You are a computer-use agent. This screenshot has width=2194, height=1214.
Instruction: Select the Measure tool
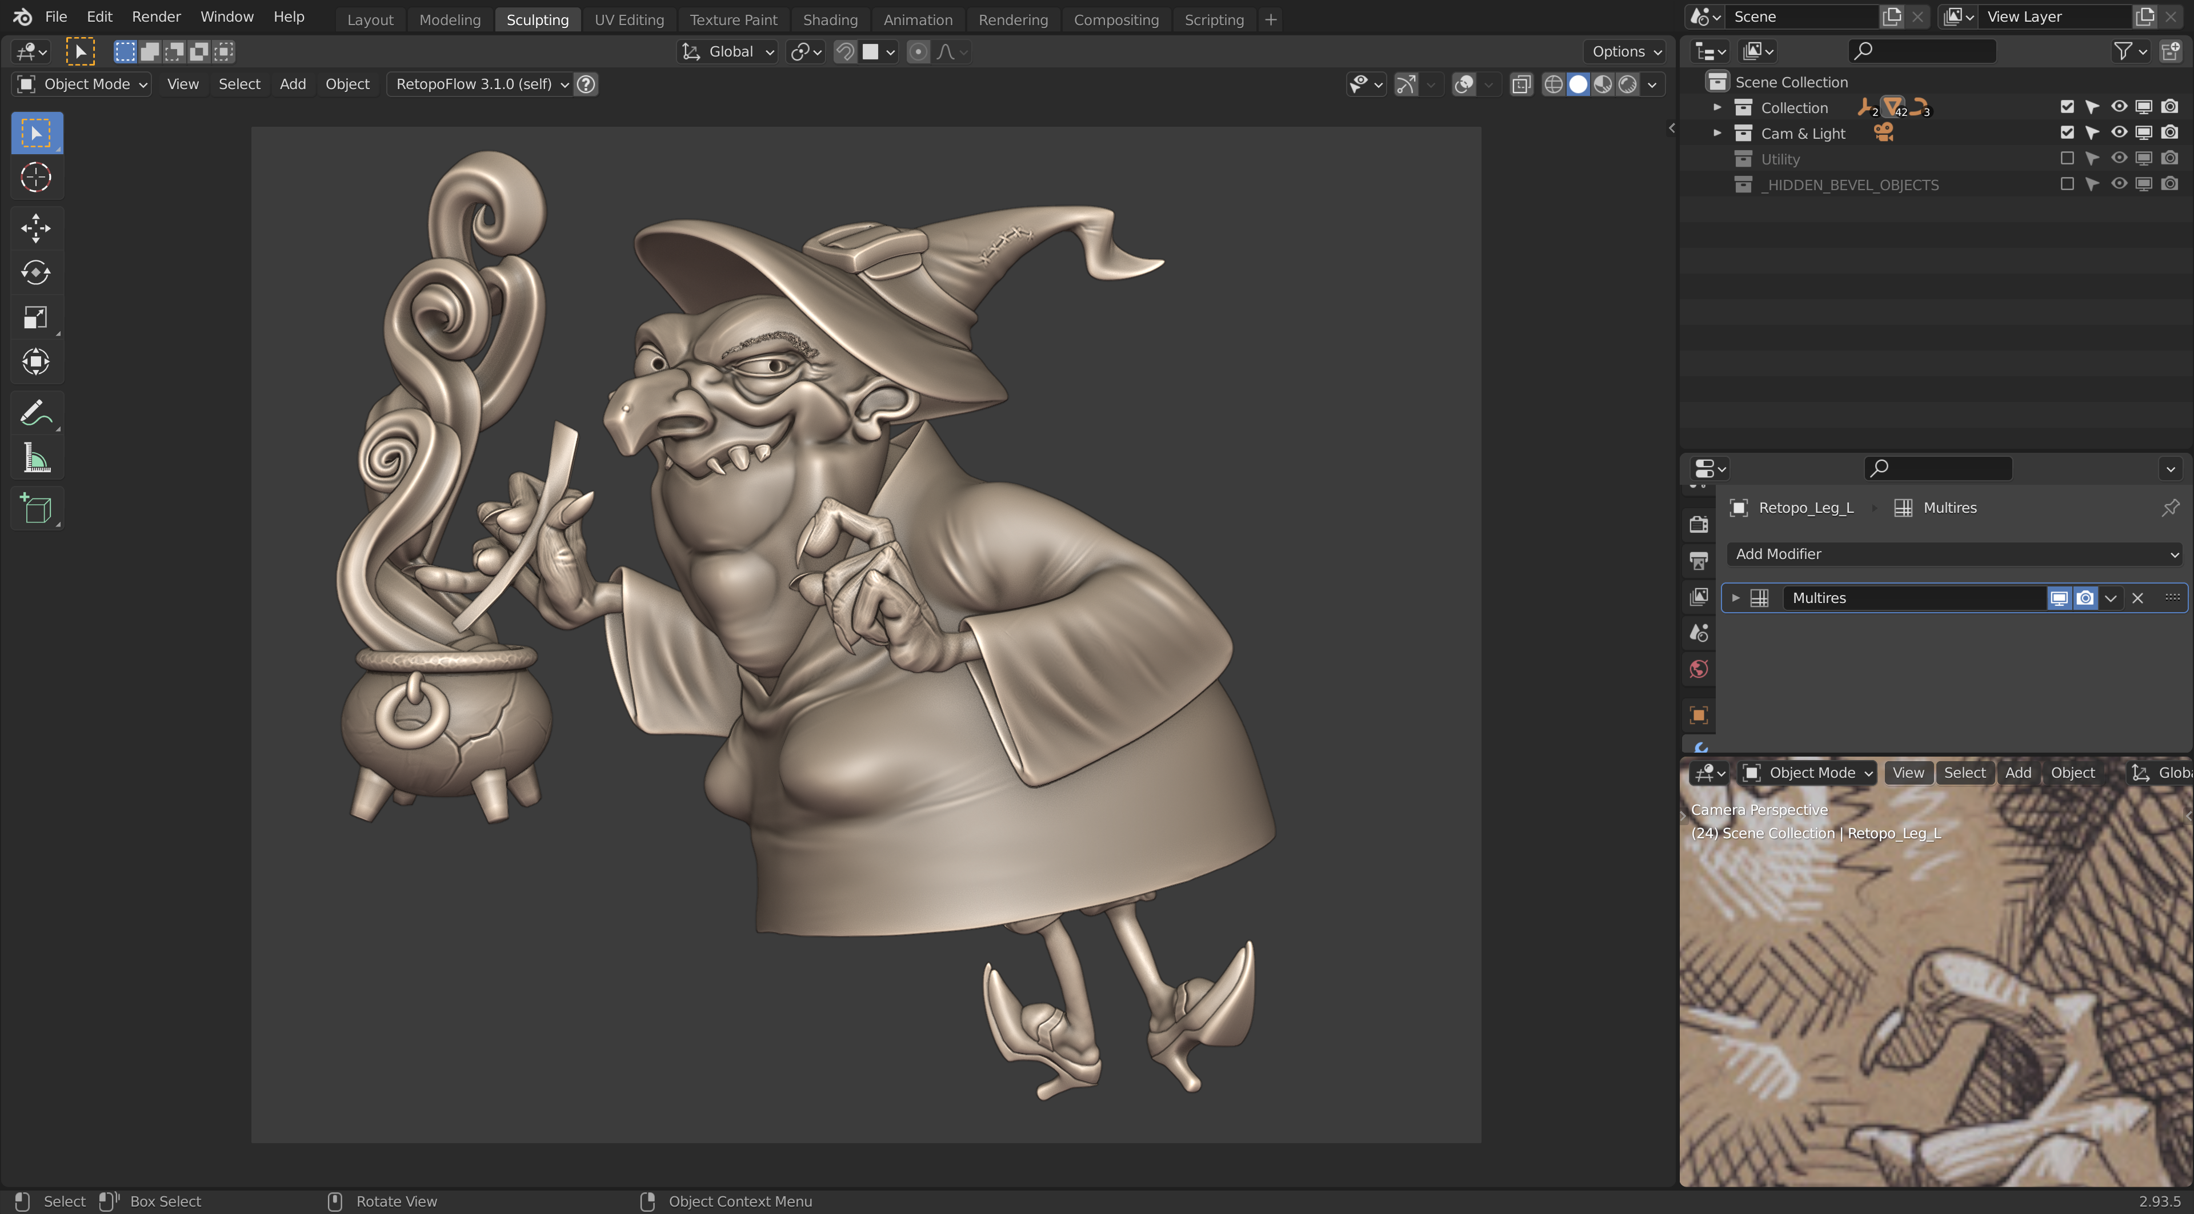point(36,458)
